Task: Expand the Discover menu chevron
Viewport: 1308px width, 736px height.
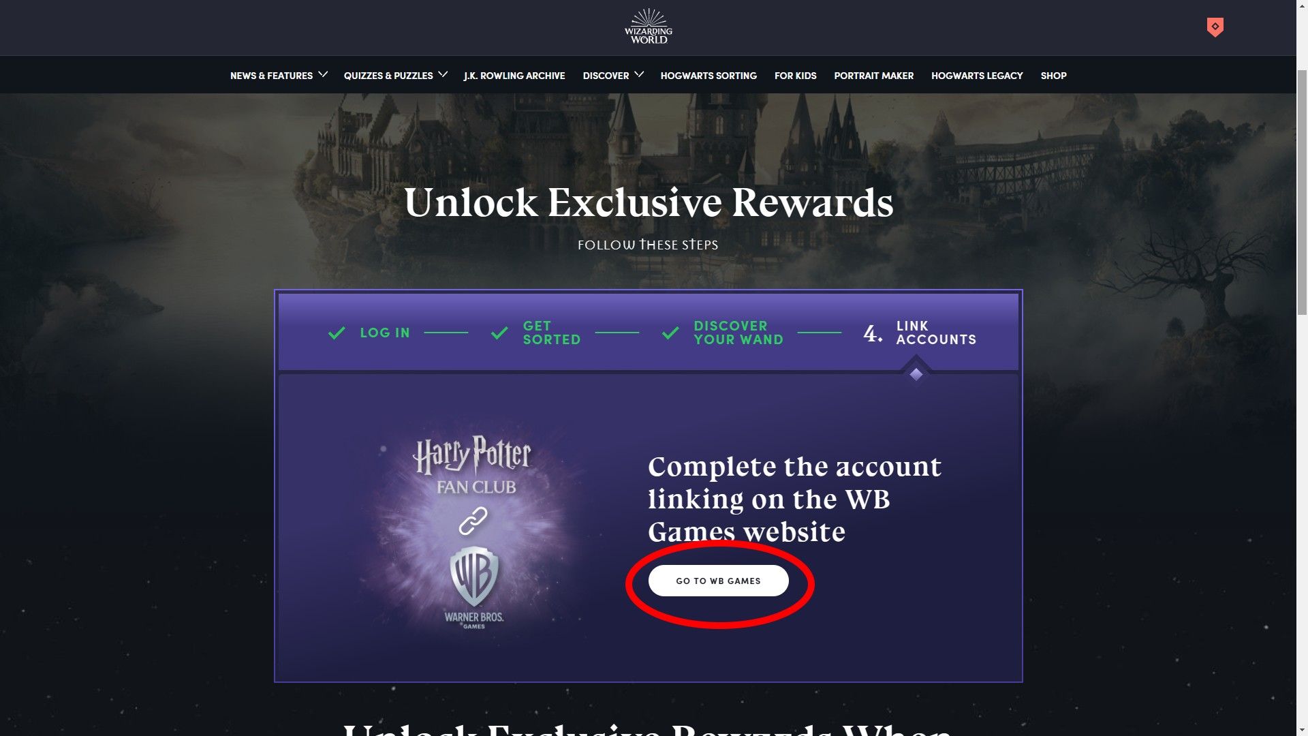Action: (638, 75)
